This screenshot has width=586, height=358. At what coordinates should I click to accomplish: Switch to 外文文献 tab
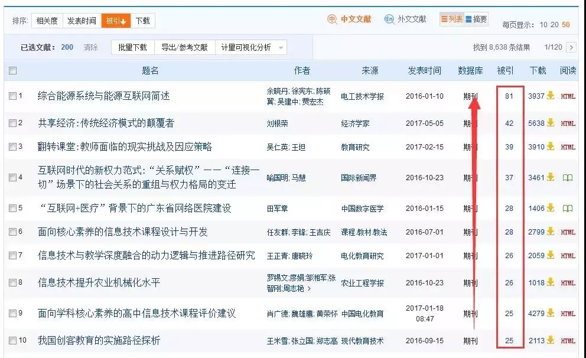click(405, 19)
